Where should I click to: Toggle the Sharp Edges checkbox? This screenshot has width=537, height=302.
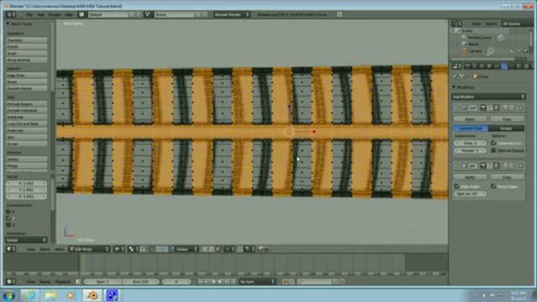pos(493,186)
